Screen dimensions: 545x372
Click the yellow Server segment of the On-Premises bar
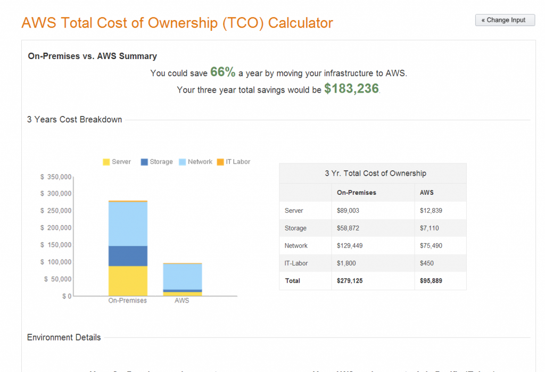coord(127,279)
